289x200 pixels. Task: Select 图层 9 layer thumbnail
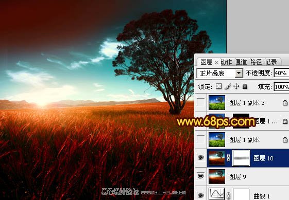[217, 177]
